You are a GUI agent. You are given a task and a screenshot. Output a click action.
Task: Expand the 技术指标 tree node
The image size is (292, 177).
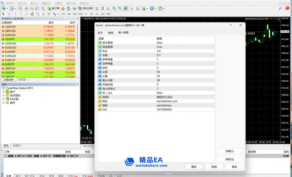(x=4, y=96)
